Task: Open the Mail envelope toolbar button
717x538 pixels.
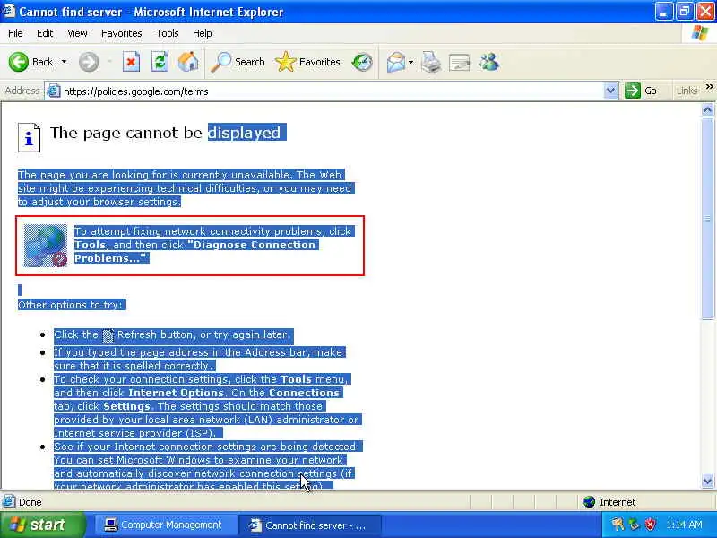Action: pyautogui.click(x=396, y=62)
